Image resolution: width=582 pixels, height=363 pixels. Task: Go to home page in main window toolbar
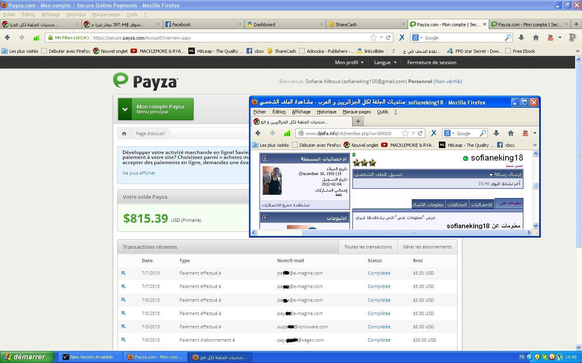[x=536, y=38]
